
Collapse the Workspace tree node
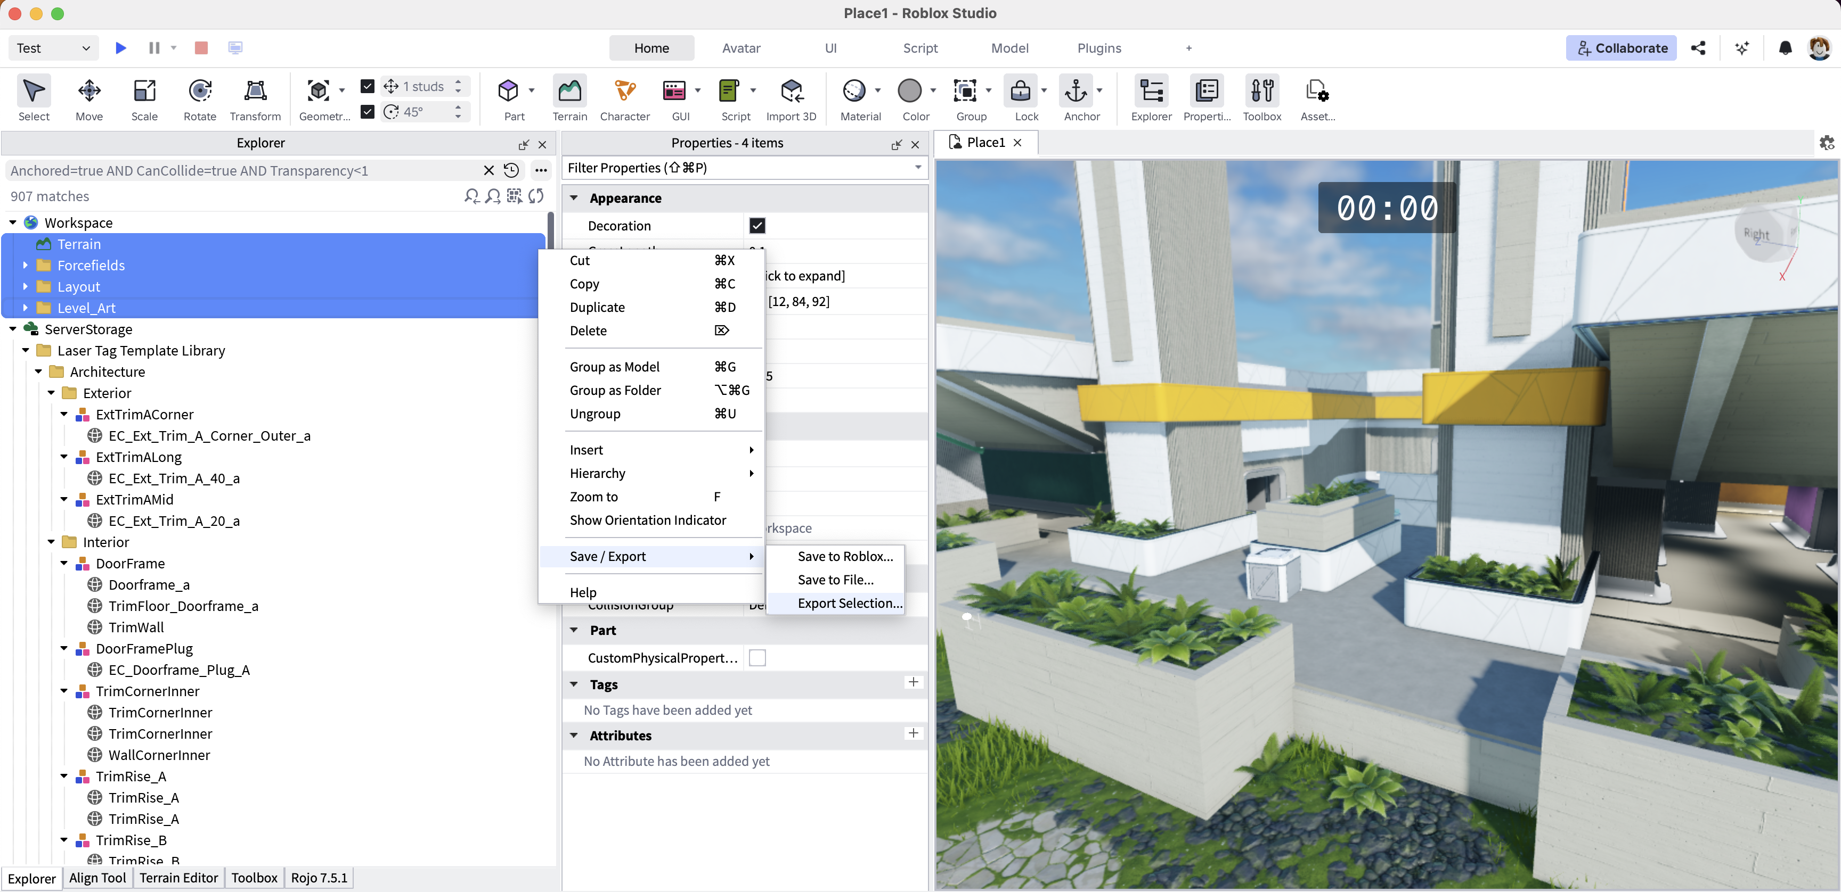coord(13,223)
